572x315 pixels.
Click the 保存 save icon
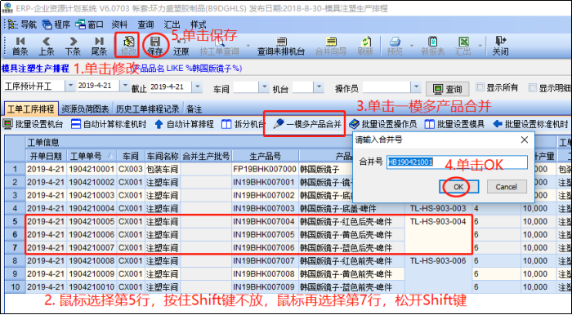pos(155,46)
